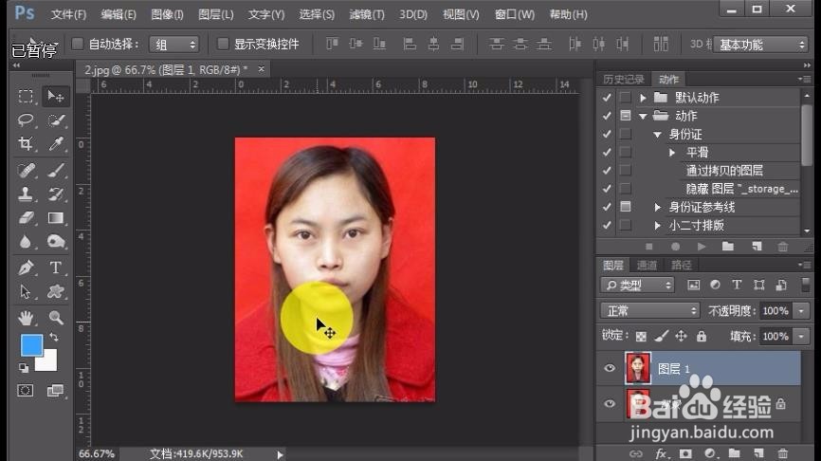Expand the 小二寸排版 action
This screenshot has width=821, height=461.
(x=657, y=225)
